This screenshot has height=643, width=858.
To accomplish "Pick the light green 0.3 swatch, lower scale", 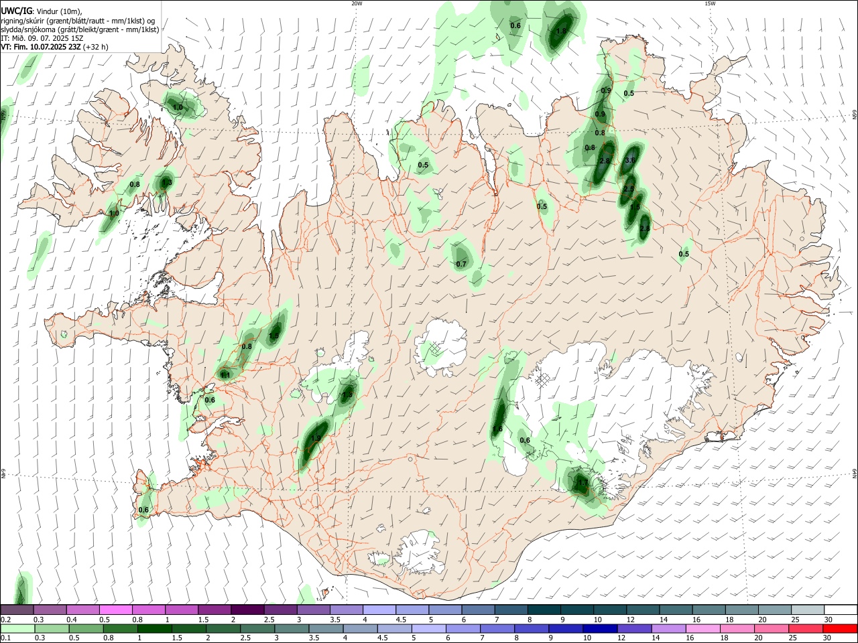I will (52, 628).
